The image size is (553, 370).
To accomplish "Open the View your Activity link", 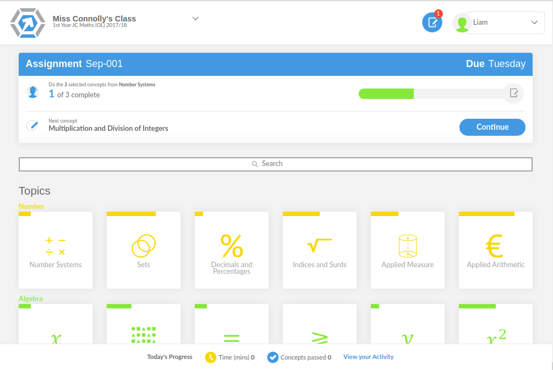I will (368, 357).
